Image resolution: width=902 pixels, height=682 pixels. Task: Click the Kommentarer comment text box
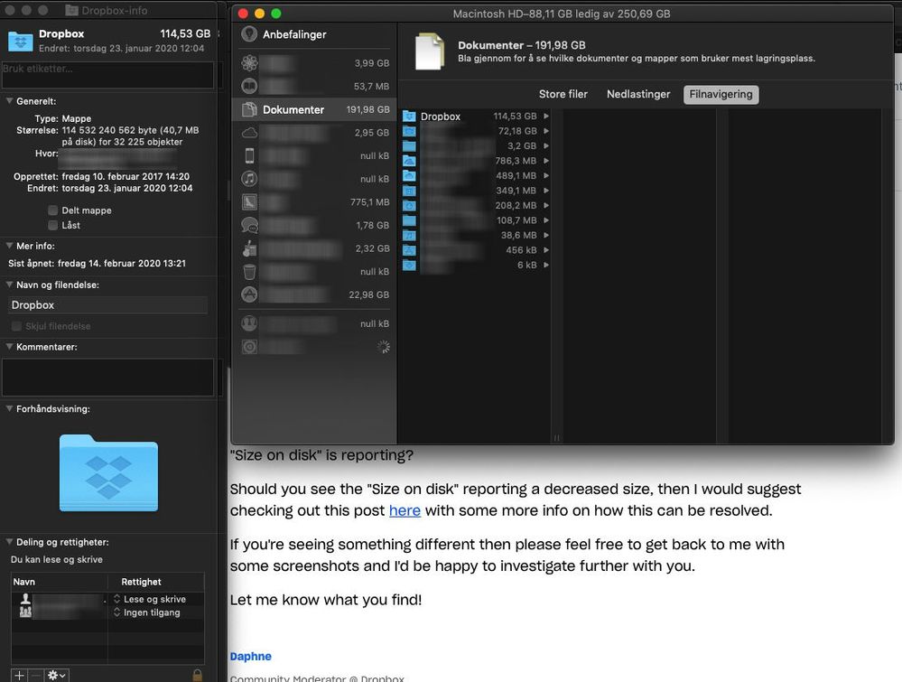tap(107, 377)
